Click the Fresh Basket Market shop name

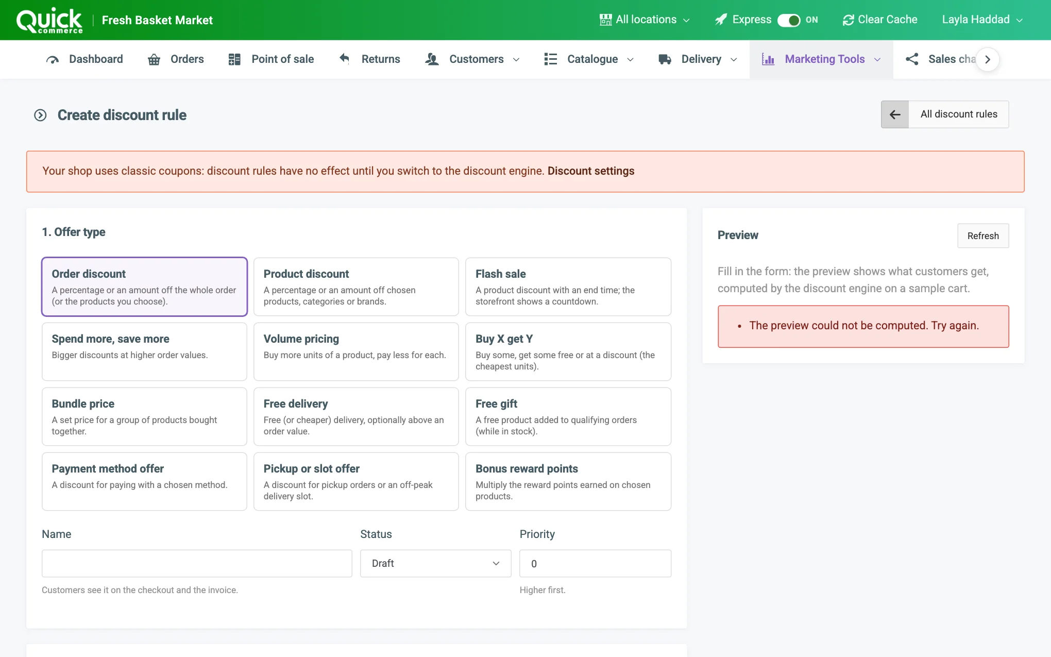click(x=157, y=20)
